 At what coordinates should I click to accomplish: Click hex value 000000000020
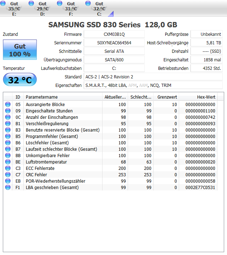click(x=200, y=162)
